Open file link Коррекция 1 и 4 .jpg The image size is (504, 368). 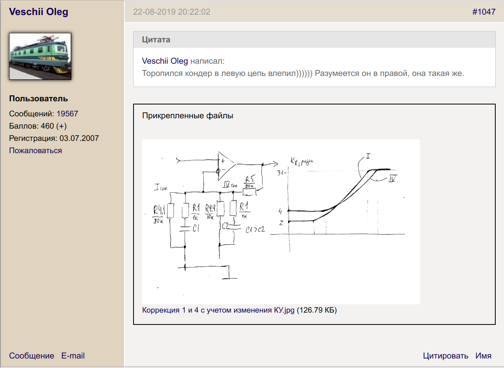(218, 310)
